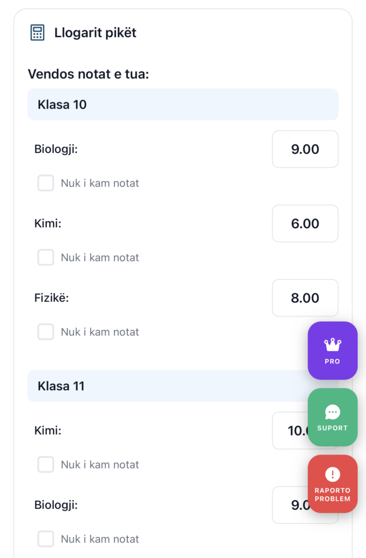Click the calculator icon beside Llogarit pikët

[x=37, y=33]
